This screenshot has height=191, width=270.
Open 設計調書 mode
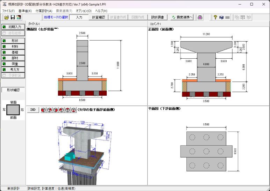[157, 17]
